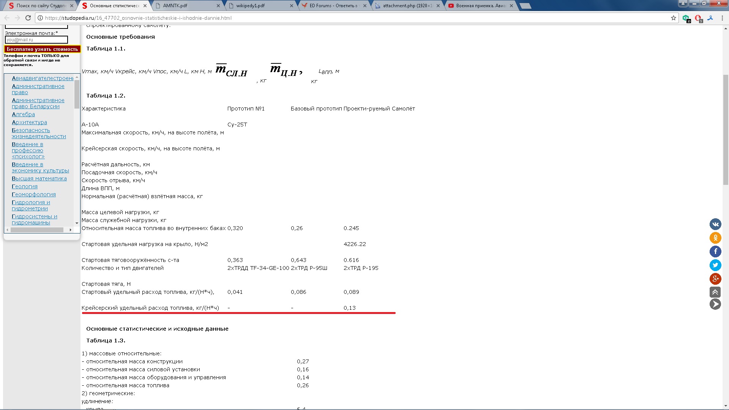Image resolution: width=729 pixels, height=410 pixels.
Task: Click the 4226.22 wing loading value
Action: click(355, 244)
